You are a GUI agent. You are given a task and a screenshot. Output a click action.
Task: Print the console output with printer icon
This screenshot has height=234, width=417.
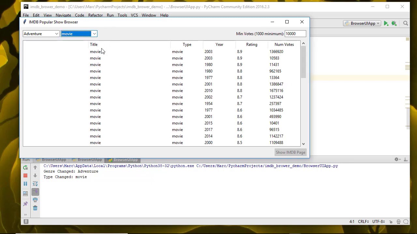[x=35, y=200]
